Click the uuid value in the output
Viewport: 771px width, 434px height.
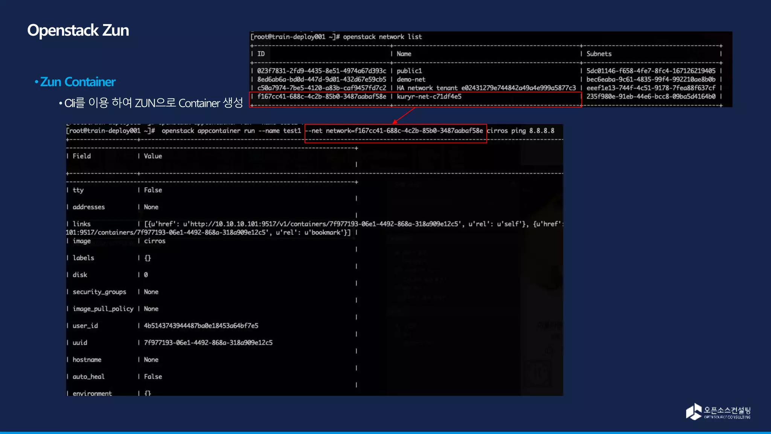[x=208, y=342]
